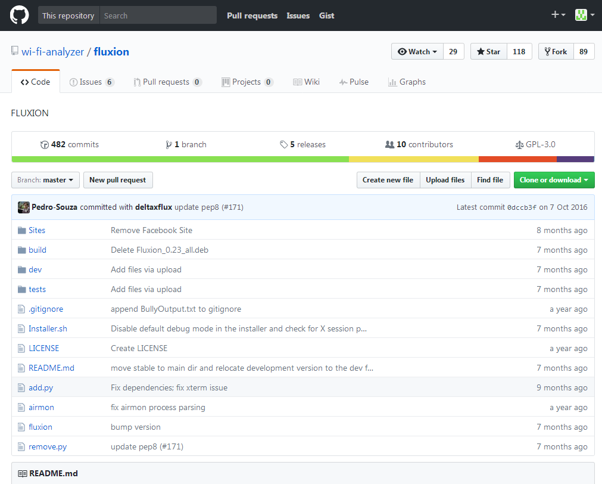Fork the fluxion repository
602x484 pixels.
556,52
